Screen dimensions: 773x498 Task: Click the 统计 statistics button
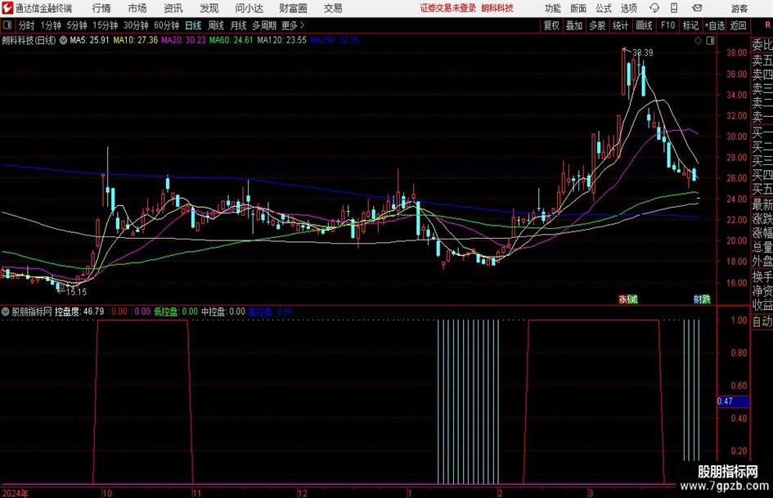tap(620, 25)
